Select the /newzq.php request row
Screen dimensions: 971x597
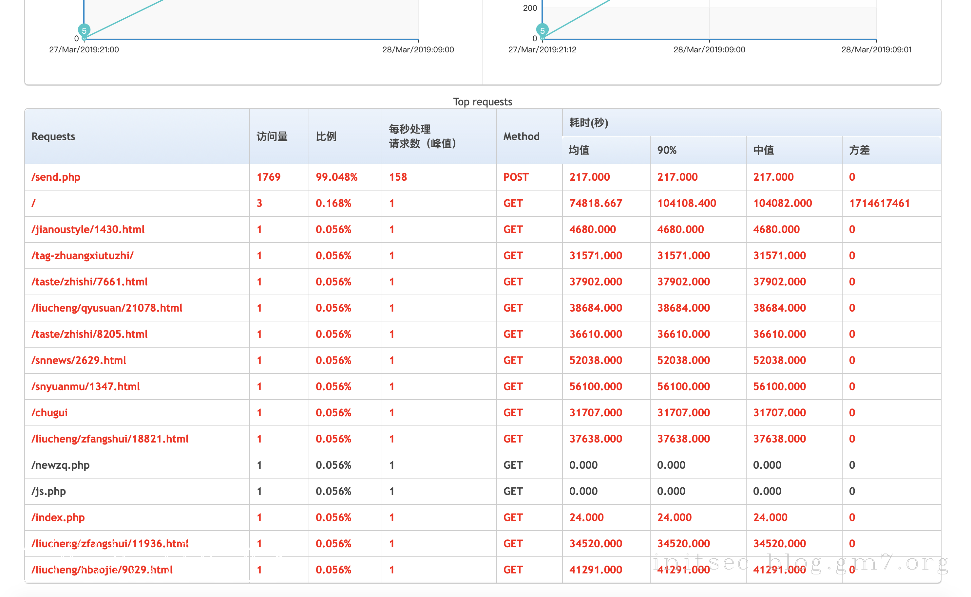coord(61,465)
